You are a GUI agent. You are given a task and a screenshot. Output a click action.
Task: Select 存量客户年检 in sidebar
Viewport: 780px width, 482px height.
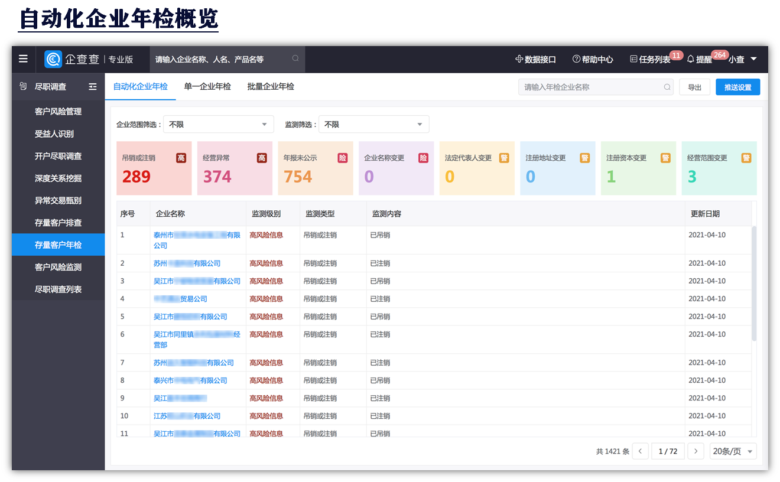click(x=58, y=245)
